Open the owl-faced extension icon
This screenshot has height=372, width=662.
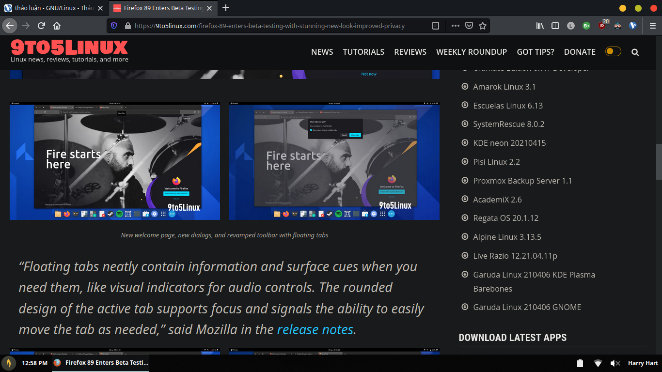[617, 26]
